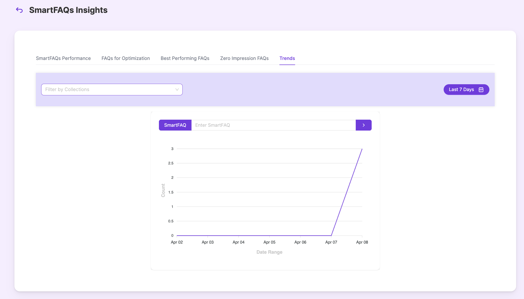Image resolution: width=524 pixels, height=299 pixels.
Task: Click the right arrow submit button
Action: (x=363, y=125)
